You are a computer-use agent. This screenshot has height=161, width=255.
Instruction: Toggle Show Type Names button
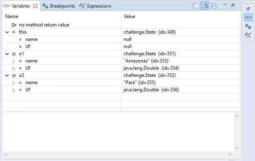pos(195,6)
